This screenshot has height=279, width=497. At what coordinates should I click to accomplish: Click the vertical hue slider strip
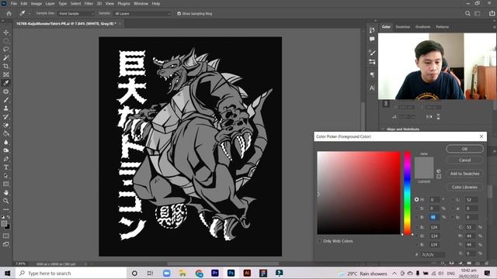[407, 193]
